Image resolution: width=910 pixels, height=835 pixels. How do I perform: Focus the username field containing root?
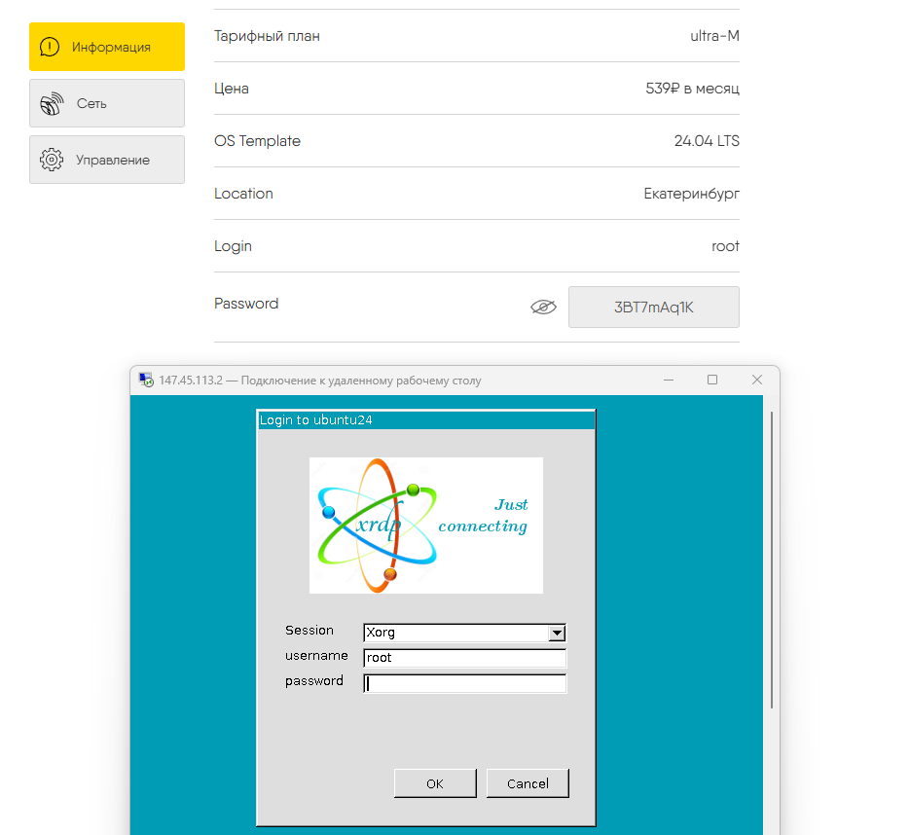[464, 658]
